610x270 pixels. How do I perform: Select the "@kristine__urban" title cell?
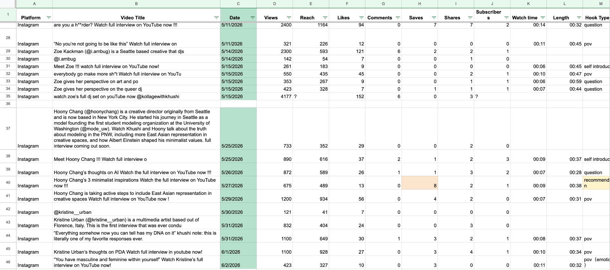pos(136,209)
